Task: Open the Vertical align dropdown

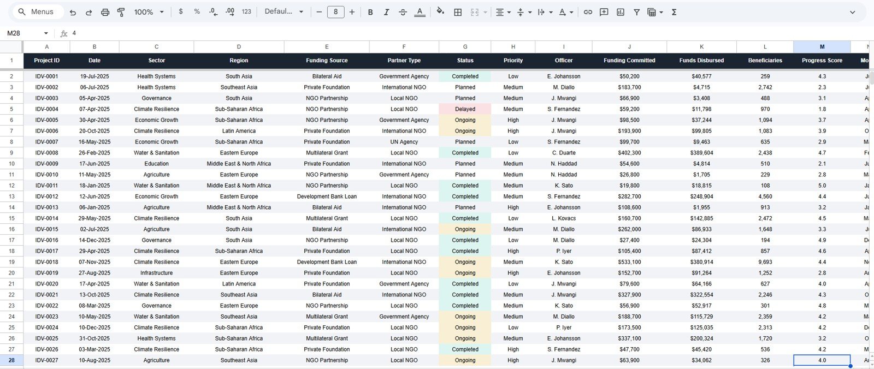Action: click(524, 12)
